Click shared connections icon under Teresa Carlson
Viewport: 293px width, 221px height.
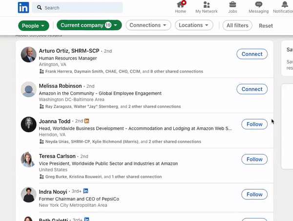(42, 177)
